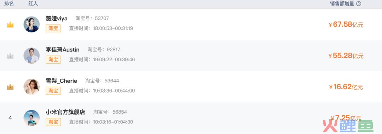Click the gold crown for rank one
Image resolution: width=382 pixels, height=134 pixels.
pyautogui.click(x=10, y=25)
